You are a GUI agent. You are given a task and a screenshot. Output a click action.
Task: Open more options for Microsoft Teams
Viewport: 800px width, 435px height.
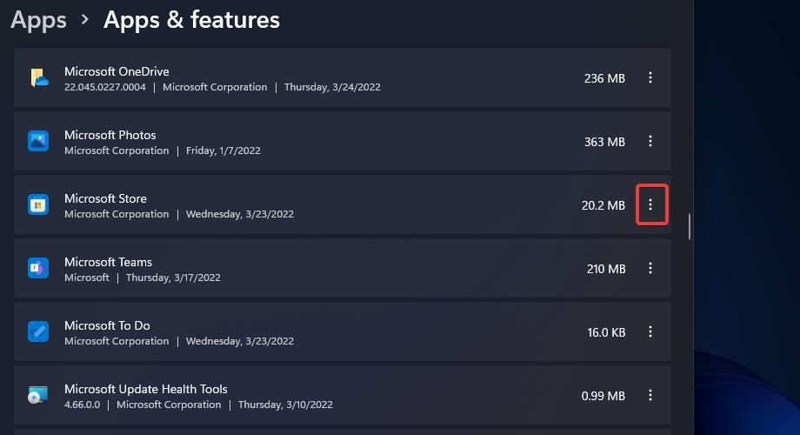[x=650, y=268]
